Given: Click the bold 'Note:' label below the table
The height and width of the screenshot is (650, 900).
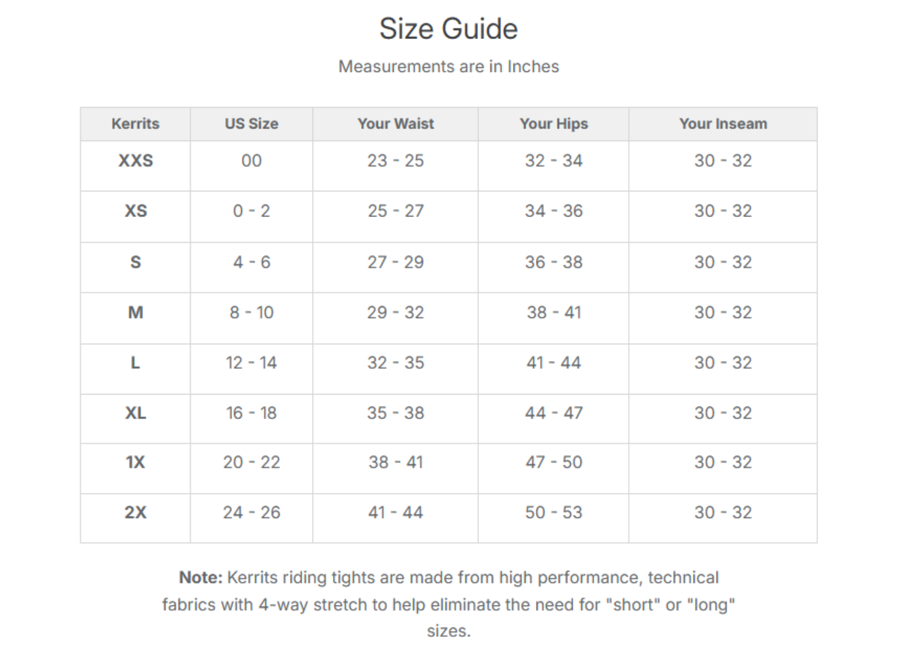Looking at the screenshot, I should point(200,577).
